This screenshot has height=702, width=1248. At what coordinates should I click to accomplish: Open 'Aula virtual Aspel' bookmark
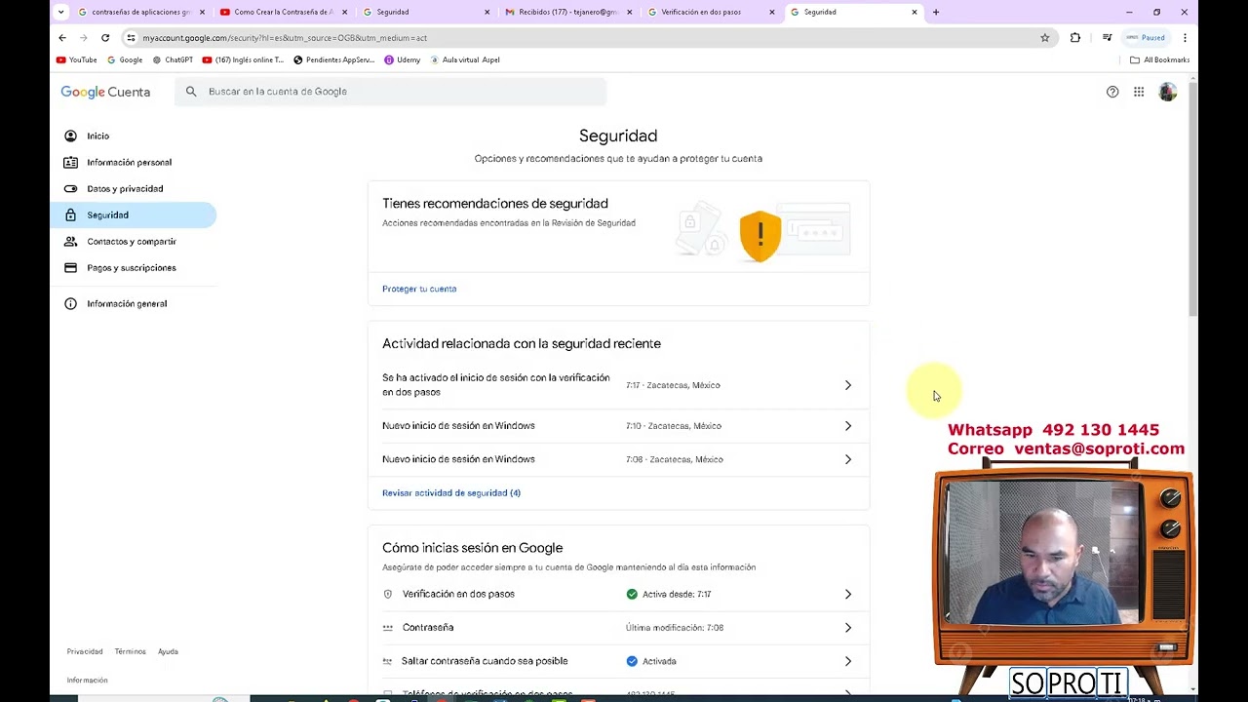point(465,59)
